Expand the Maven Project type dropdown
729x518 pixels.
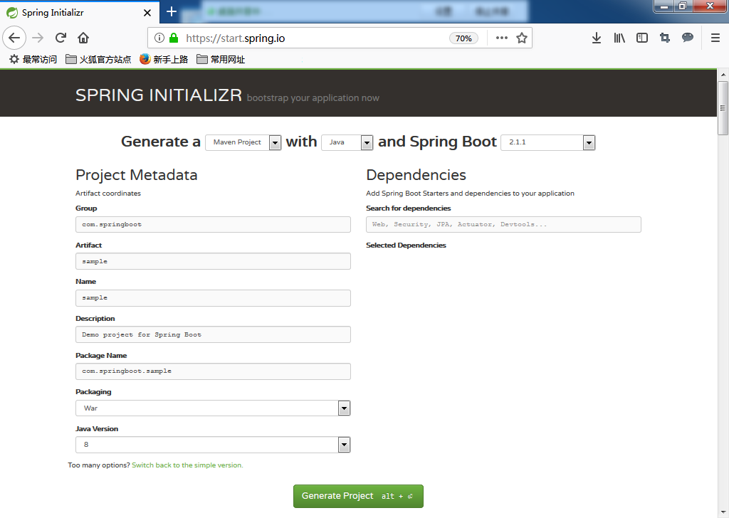click(243, 142)
